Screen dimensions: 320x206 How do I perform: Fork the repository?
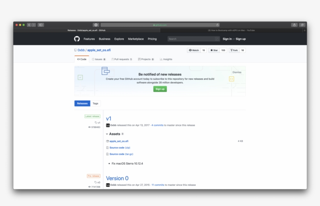tap(234, 50)
